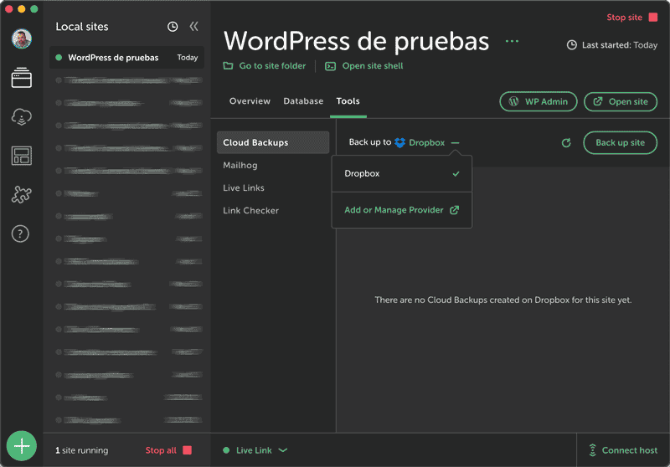Image resolution: width=670 pixels, height=467 pixels.
Task: Click Go to site folder link
Action: pos(273,66)
